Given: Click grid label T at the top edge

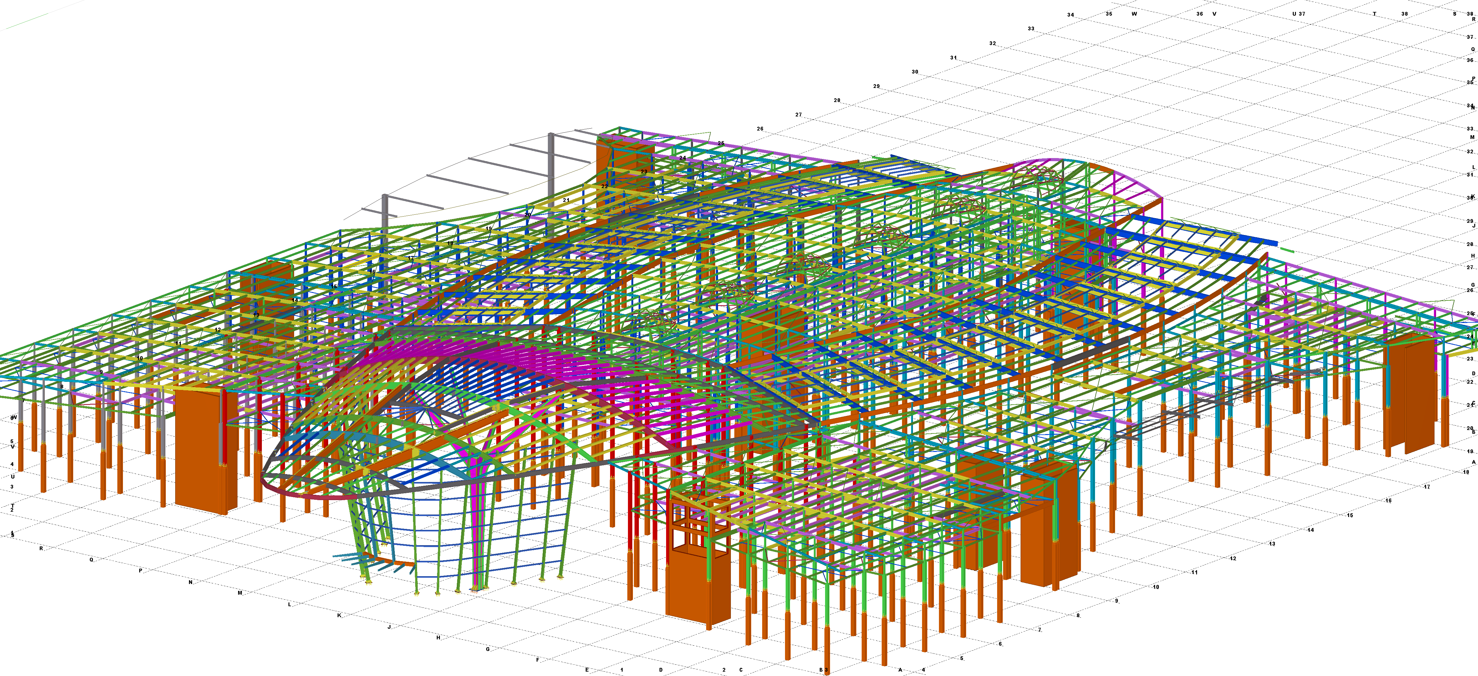Looking at the screenshot, I should [1374, 14].
